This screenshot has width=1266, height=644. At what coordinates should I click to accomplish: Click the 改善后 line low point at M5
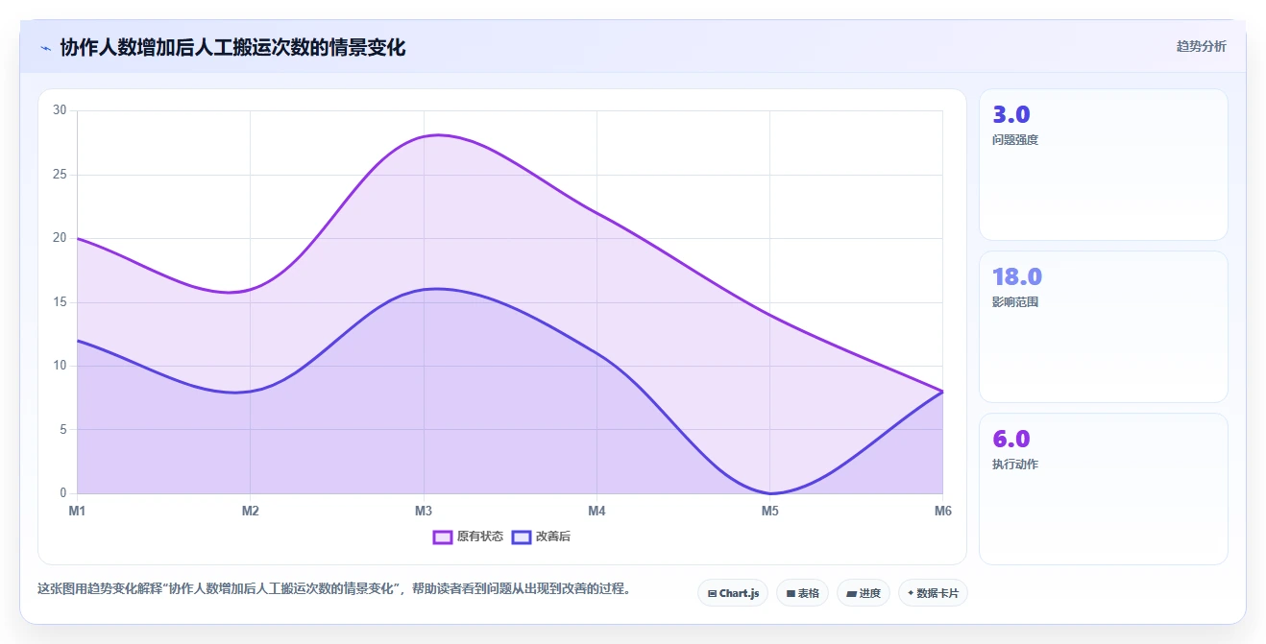pos(770,493)
